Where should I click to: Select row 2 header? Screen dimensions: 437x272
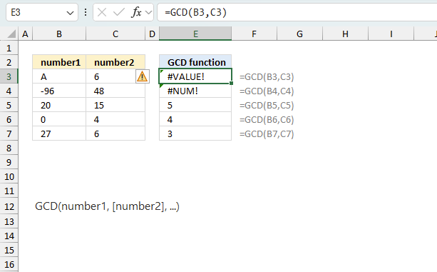[9, 62]
